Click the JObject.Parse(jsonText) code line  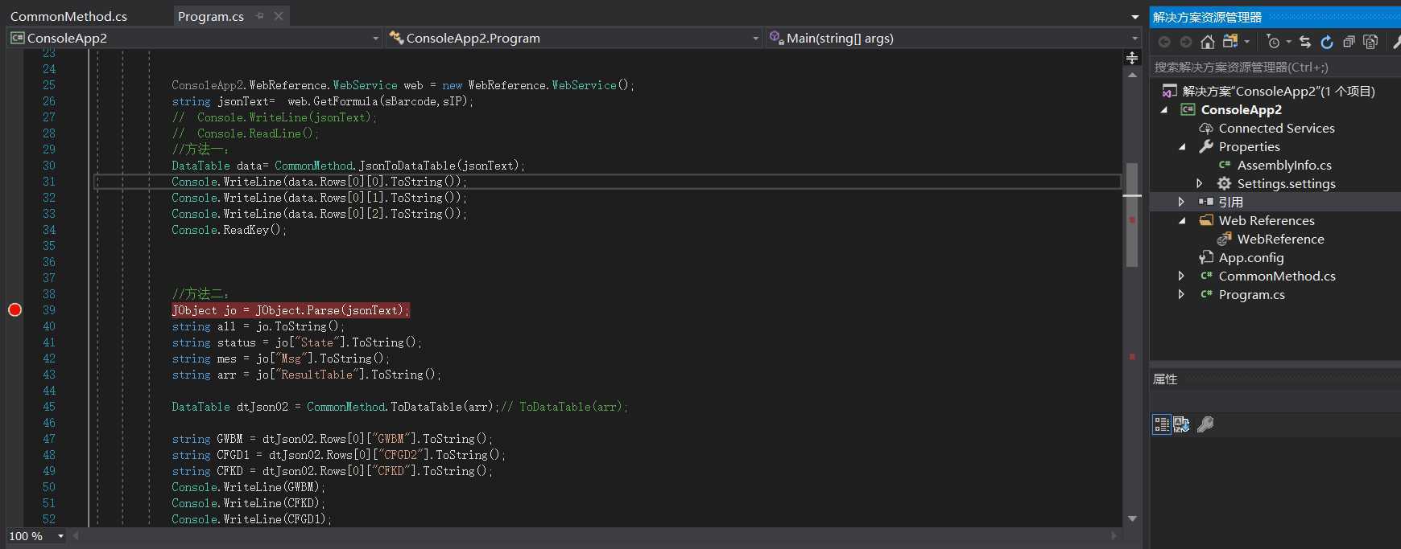(x=291, y=310)
